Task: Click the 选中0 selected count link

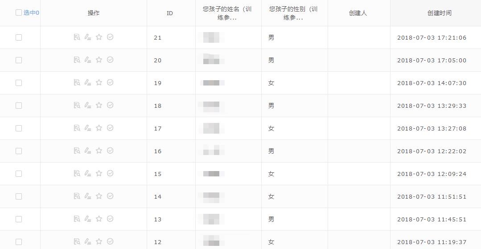Action: 31,13
